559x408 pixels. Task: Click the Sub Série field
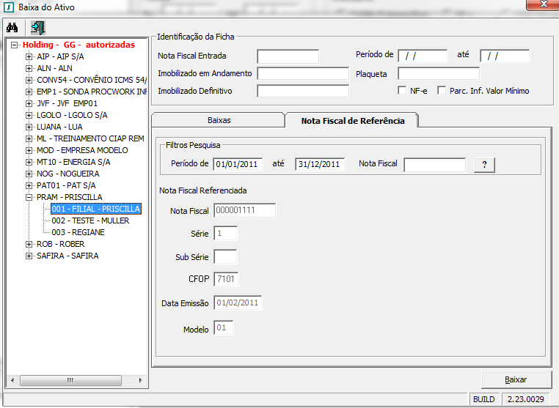[x=225, y=256]
